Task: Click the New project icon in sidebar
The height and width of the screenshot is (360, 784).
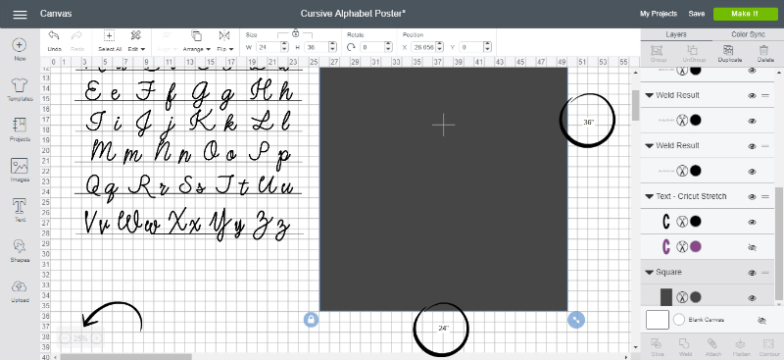Action: [x=20, y=45]
